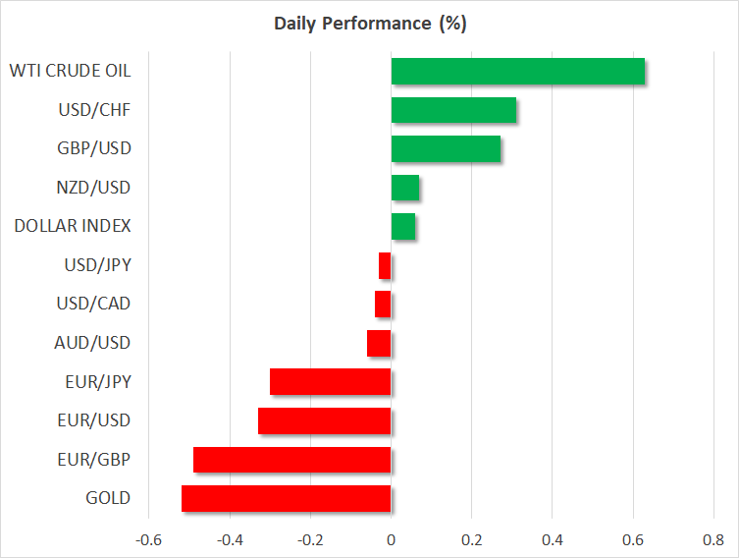Select the USD/CAD category label
The image size is (739, 558).
(93, 304)
